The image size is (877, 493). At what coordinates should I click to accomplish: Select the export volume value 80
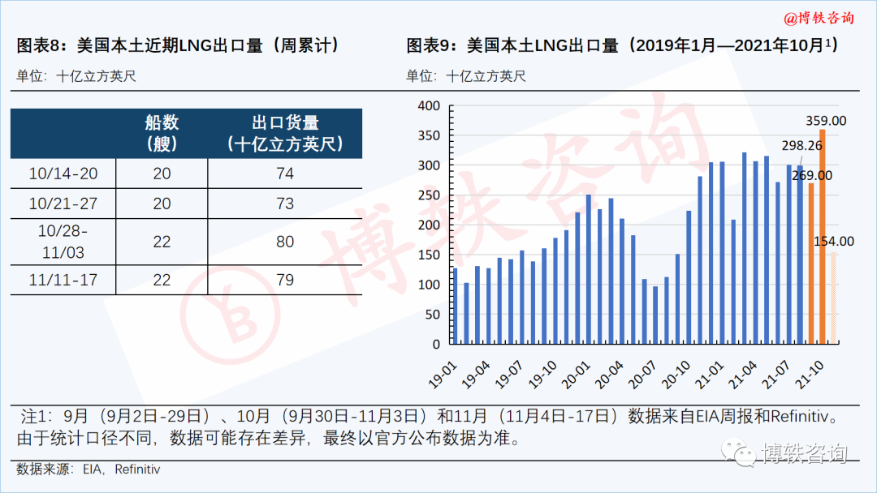(284, 242)
